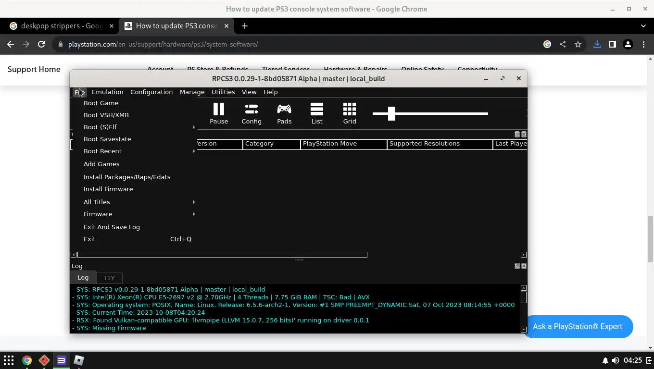Screen dimensions: 654x369
Task: Select Install Packages/Raps/Edats
Action: click(x=134, y=177)
